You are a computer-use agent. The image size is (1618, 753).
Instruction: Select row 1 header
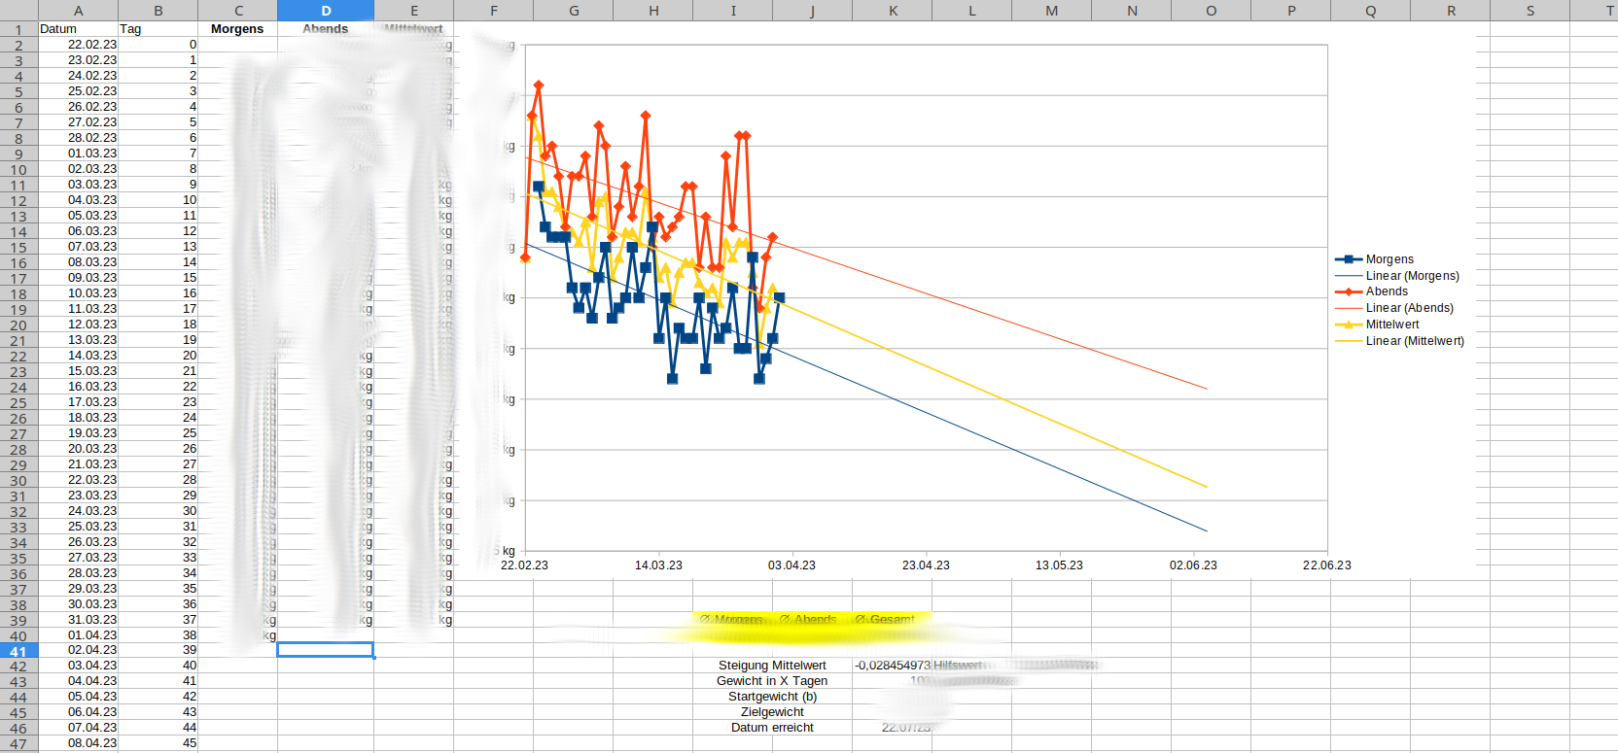(x=18, y=29)
